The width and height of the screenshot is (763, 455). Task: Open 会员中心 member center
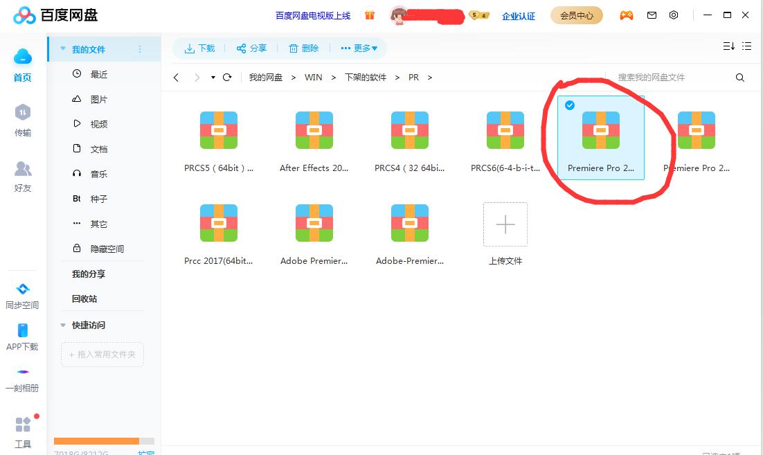(x=577, y=15)
